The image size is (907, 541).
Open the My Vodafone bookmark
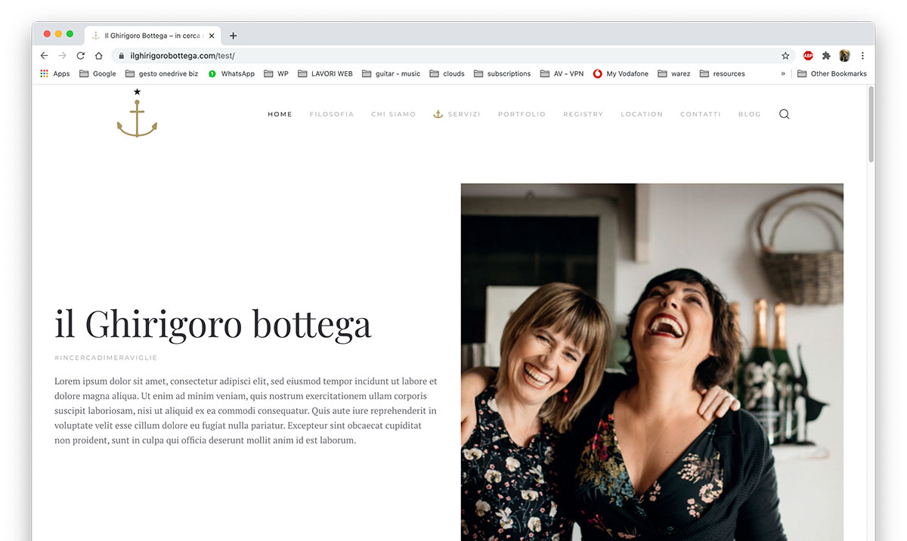coord(621,74)
